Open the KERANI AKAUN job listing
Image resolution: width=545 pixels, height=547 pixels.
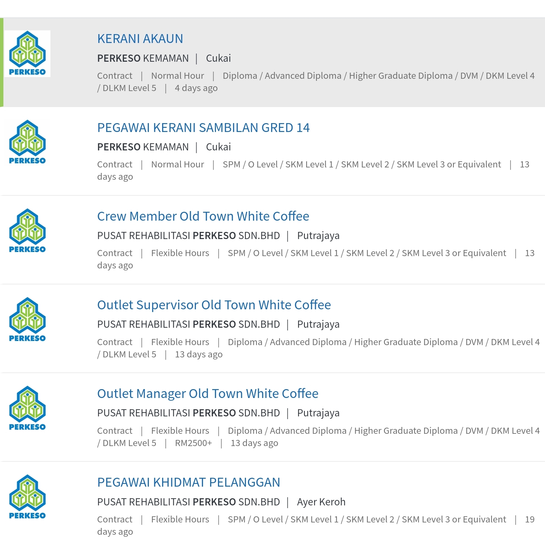click(x=140, y=39)
